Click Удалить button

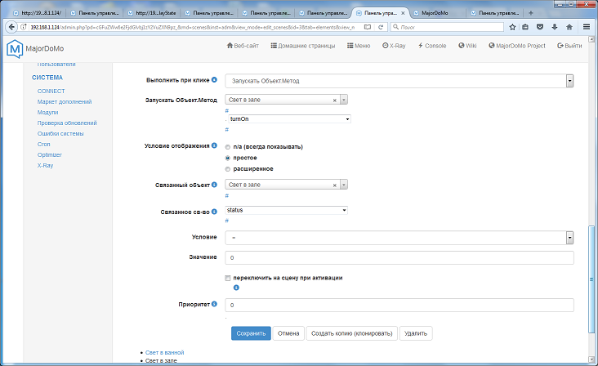[x=416, y=333]
